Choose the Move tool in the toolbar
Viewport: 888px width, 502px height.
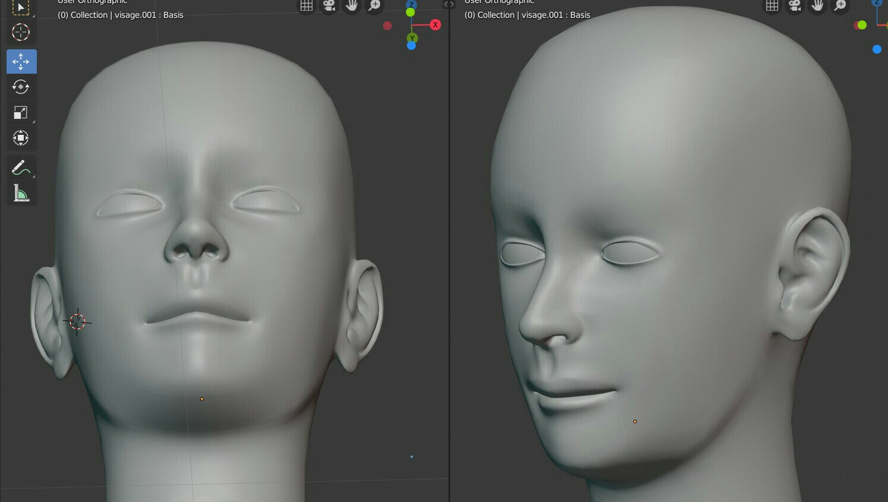click(x=21, y=61)
